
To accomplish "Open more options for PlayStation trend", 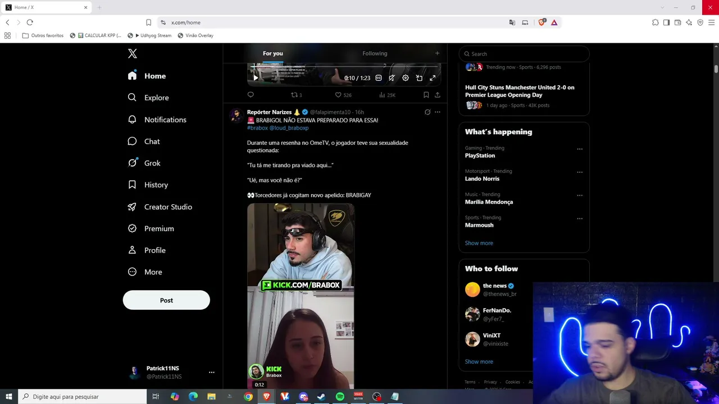I will click(x=580, y=149).
